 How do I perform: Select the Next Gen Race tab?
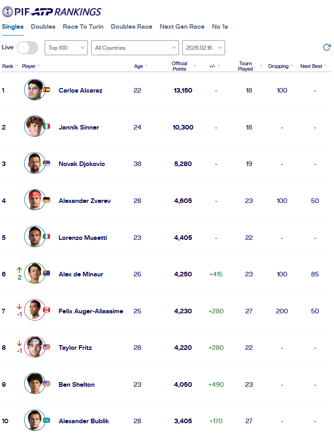click(182, 27)
